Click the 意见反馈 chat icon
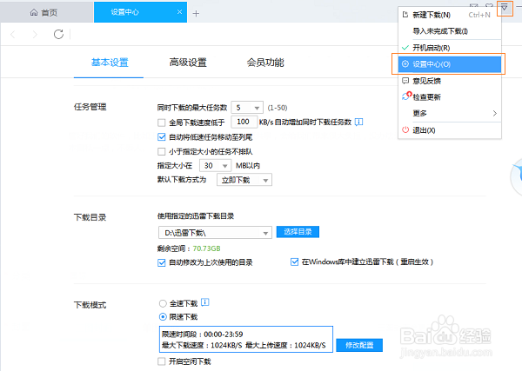 point(405,81)
